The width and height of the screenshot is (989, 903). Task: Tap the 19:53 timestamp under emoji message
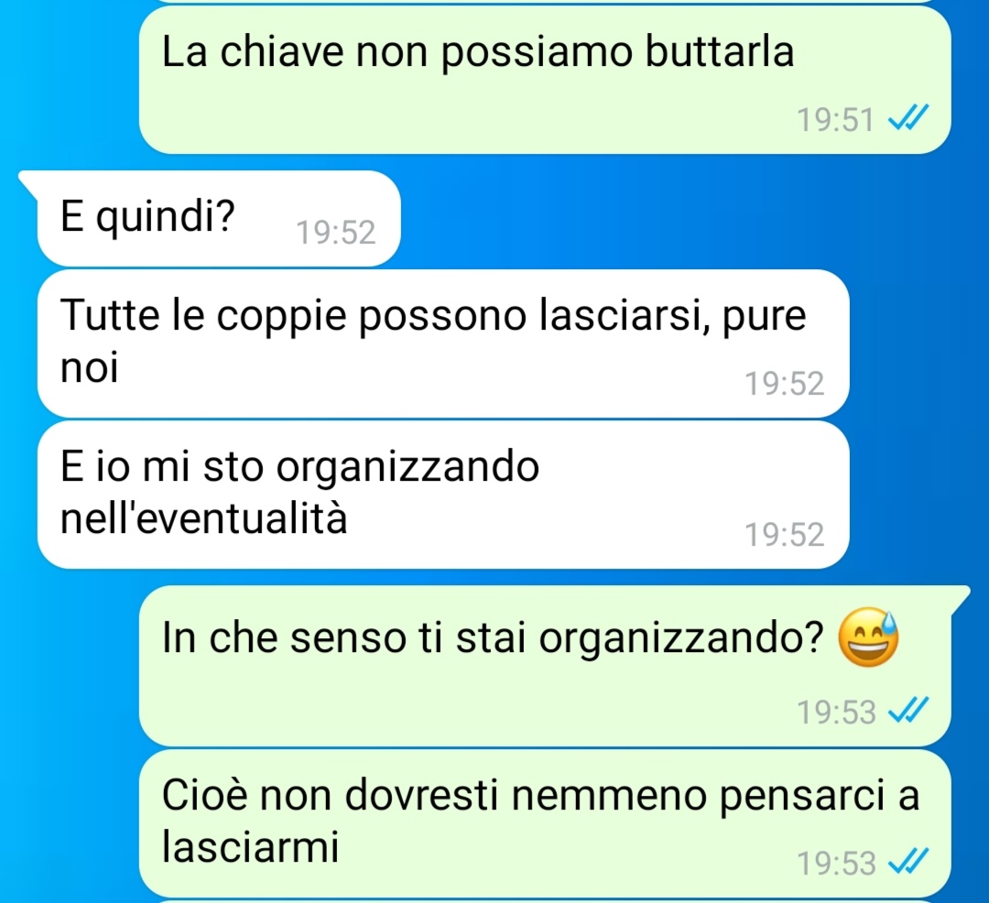(836, 713)
